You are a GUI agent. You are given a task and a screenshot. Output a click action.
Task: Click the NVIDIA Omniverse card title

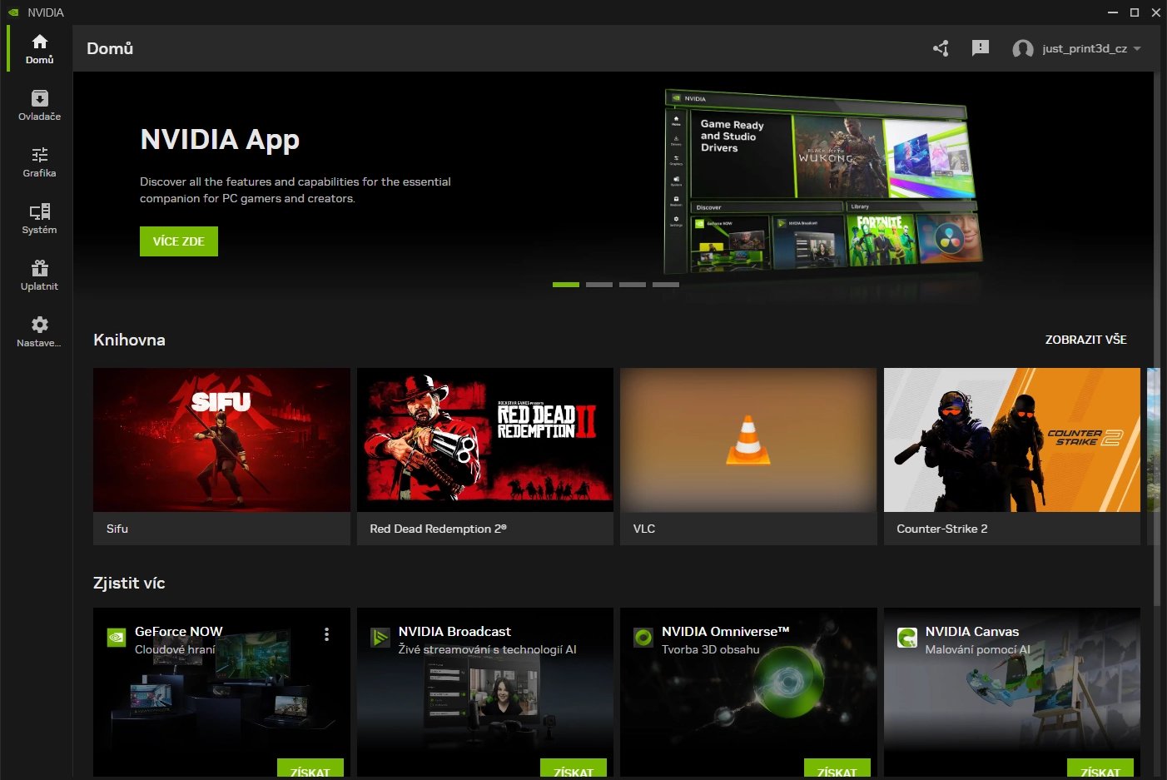(x=725, y=632)
